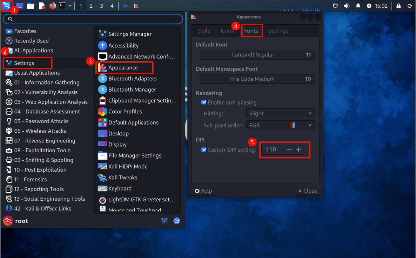Open the volume control in system tray
Image resolution: width=416 pixels, height=258 pixels.
click(347, 6)
